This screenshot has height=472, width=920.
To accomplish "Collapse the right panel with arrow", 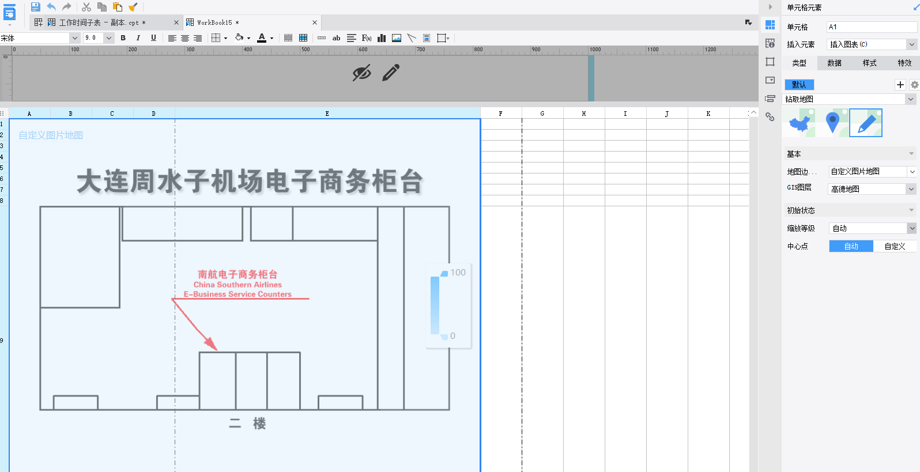I will (x=770, y=7).
